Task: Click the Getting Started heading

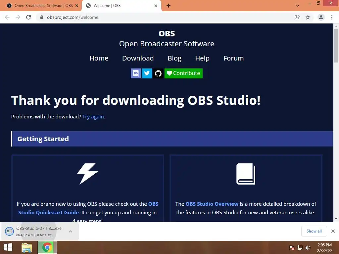Action: point(43,139)
